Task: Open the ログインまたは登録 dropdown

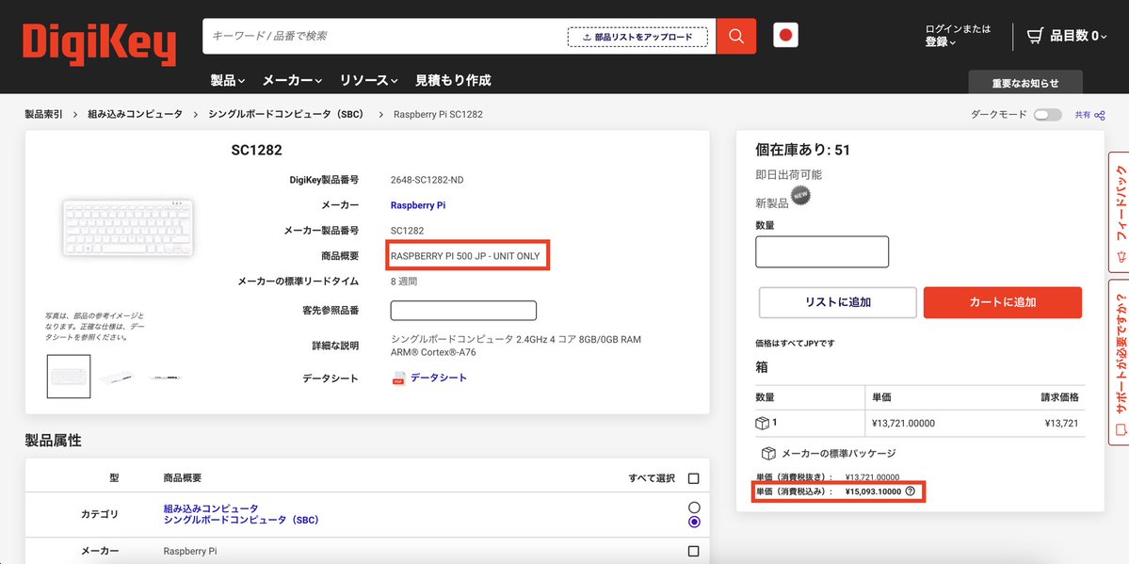Action: [958, 35]
